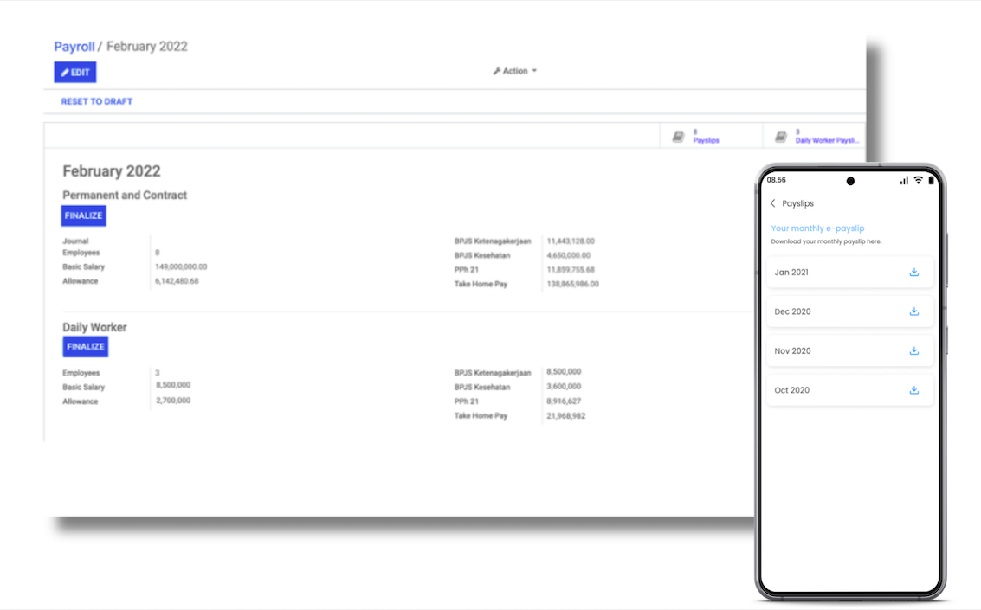981x610 pixels.
Task: Click Basic Salary value 149,000,000.00
Action: (181, 266)
